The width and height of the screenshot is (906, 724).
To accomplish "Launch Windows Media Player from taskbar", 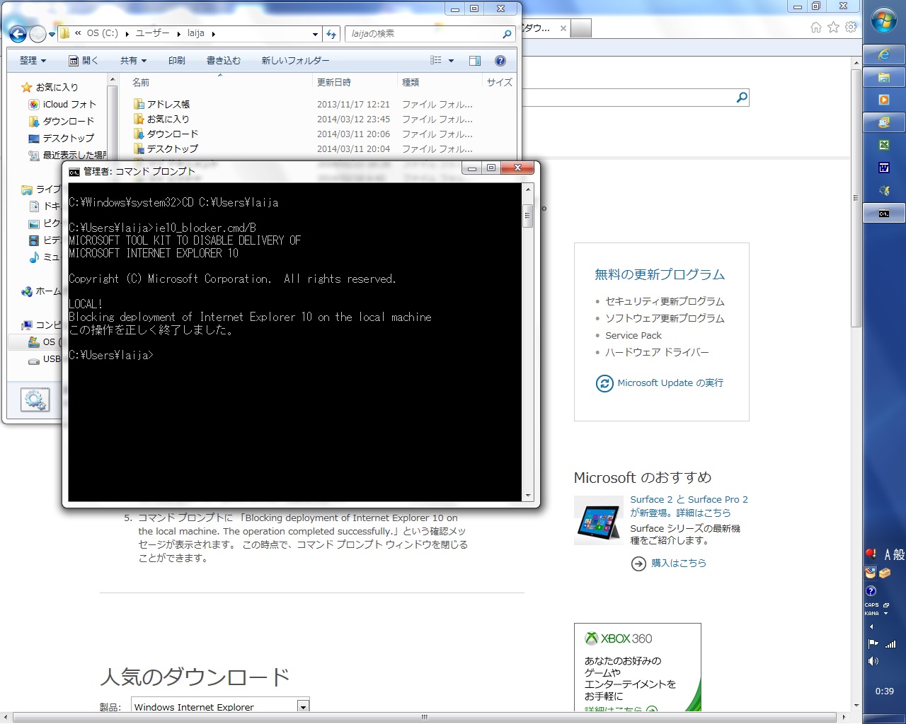I will (x=884, y=100).
